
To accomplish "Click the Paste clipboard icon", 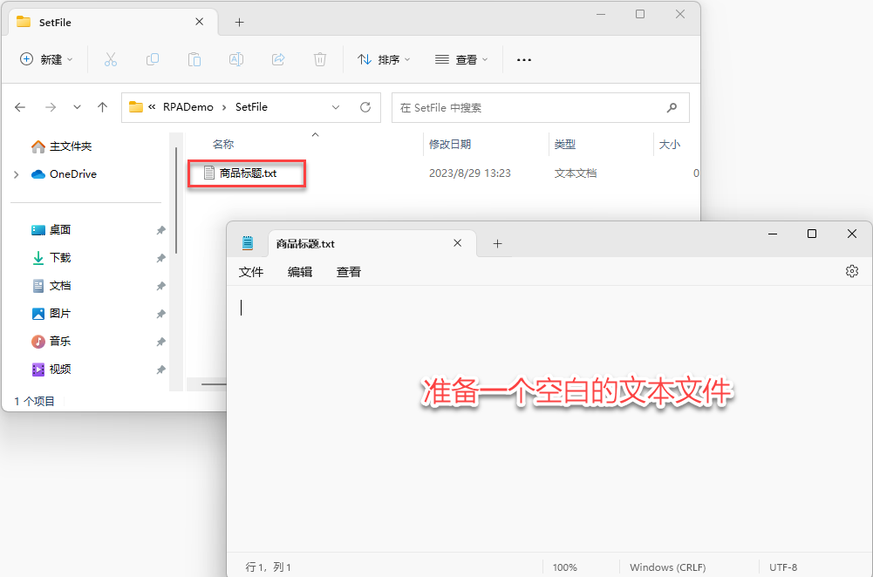I will tap(194, 59).
